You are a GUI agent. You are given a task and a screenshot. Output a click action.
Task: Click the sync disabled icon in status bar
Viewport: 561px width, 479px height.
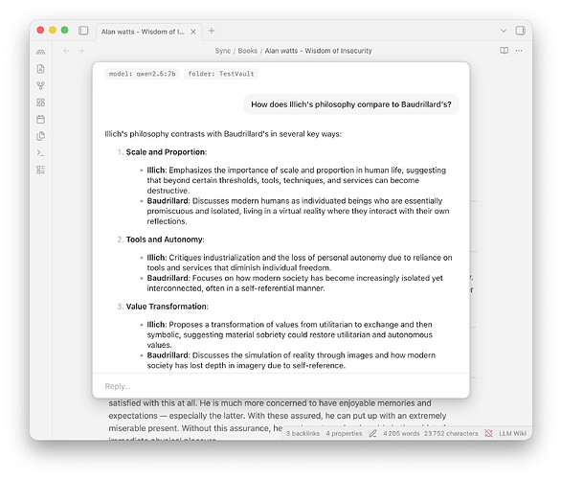point(488,433)
